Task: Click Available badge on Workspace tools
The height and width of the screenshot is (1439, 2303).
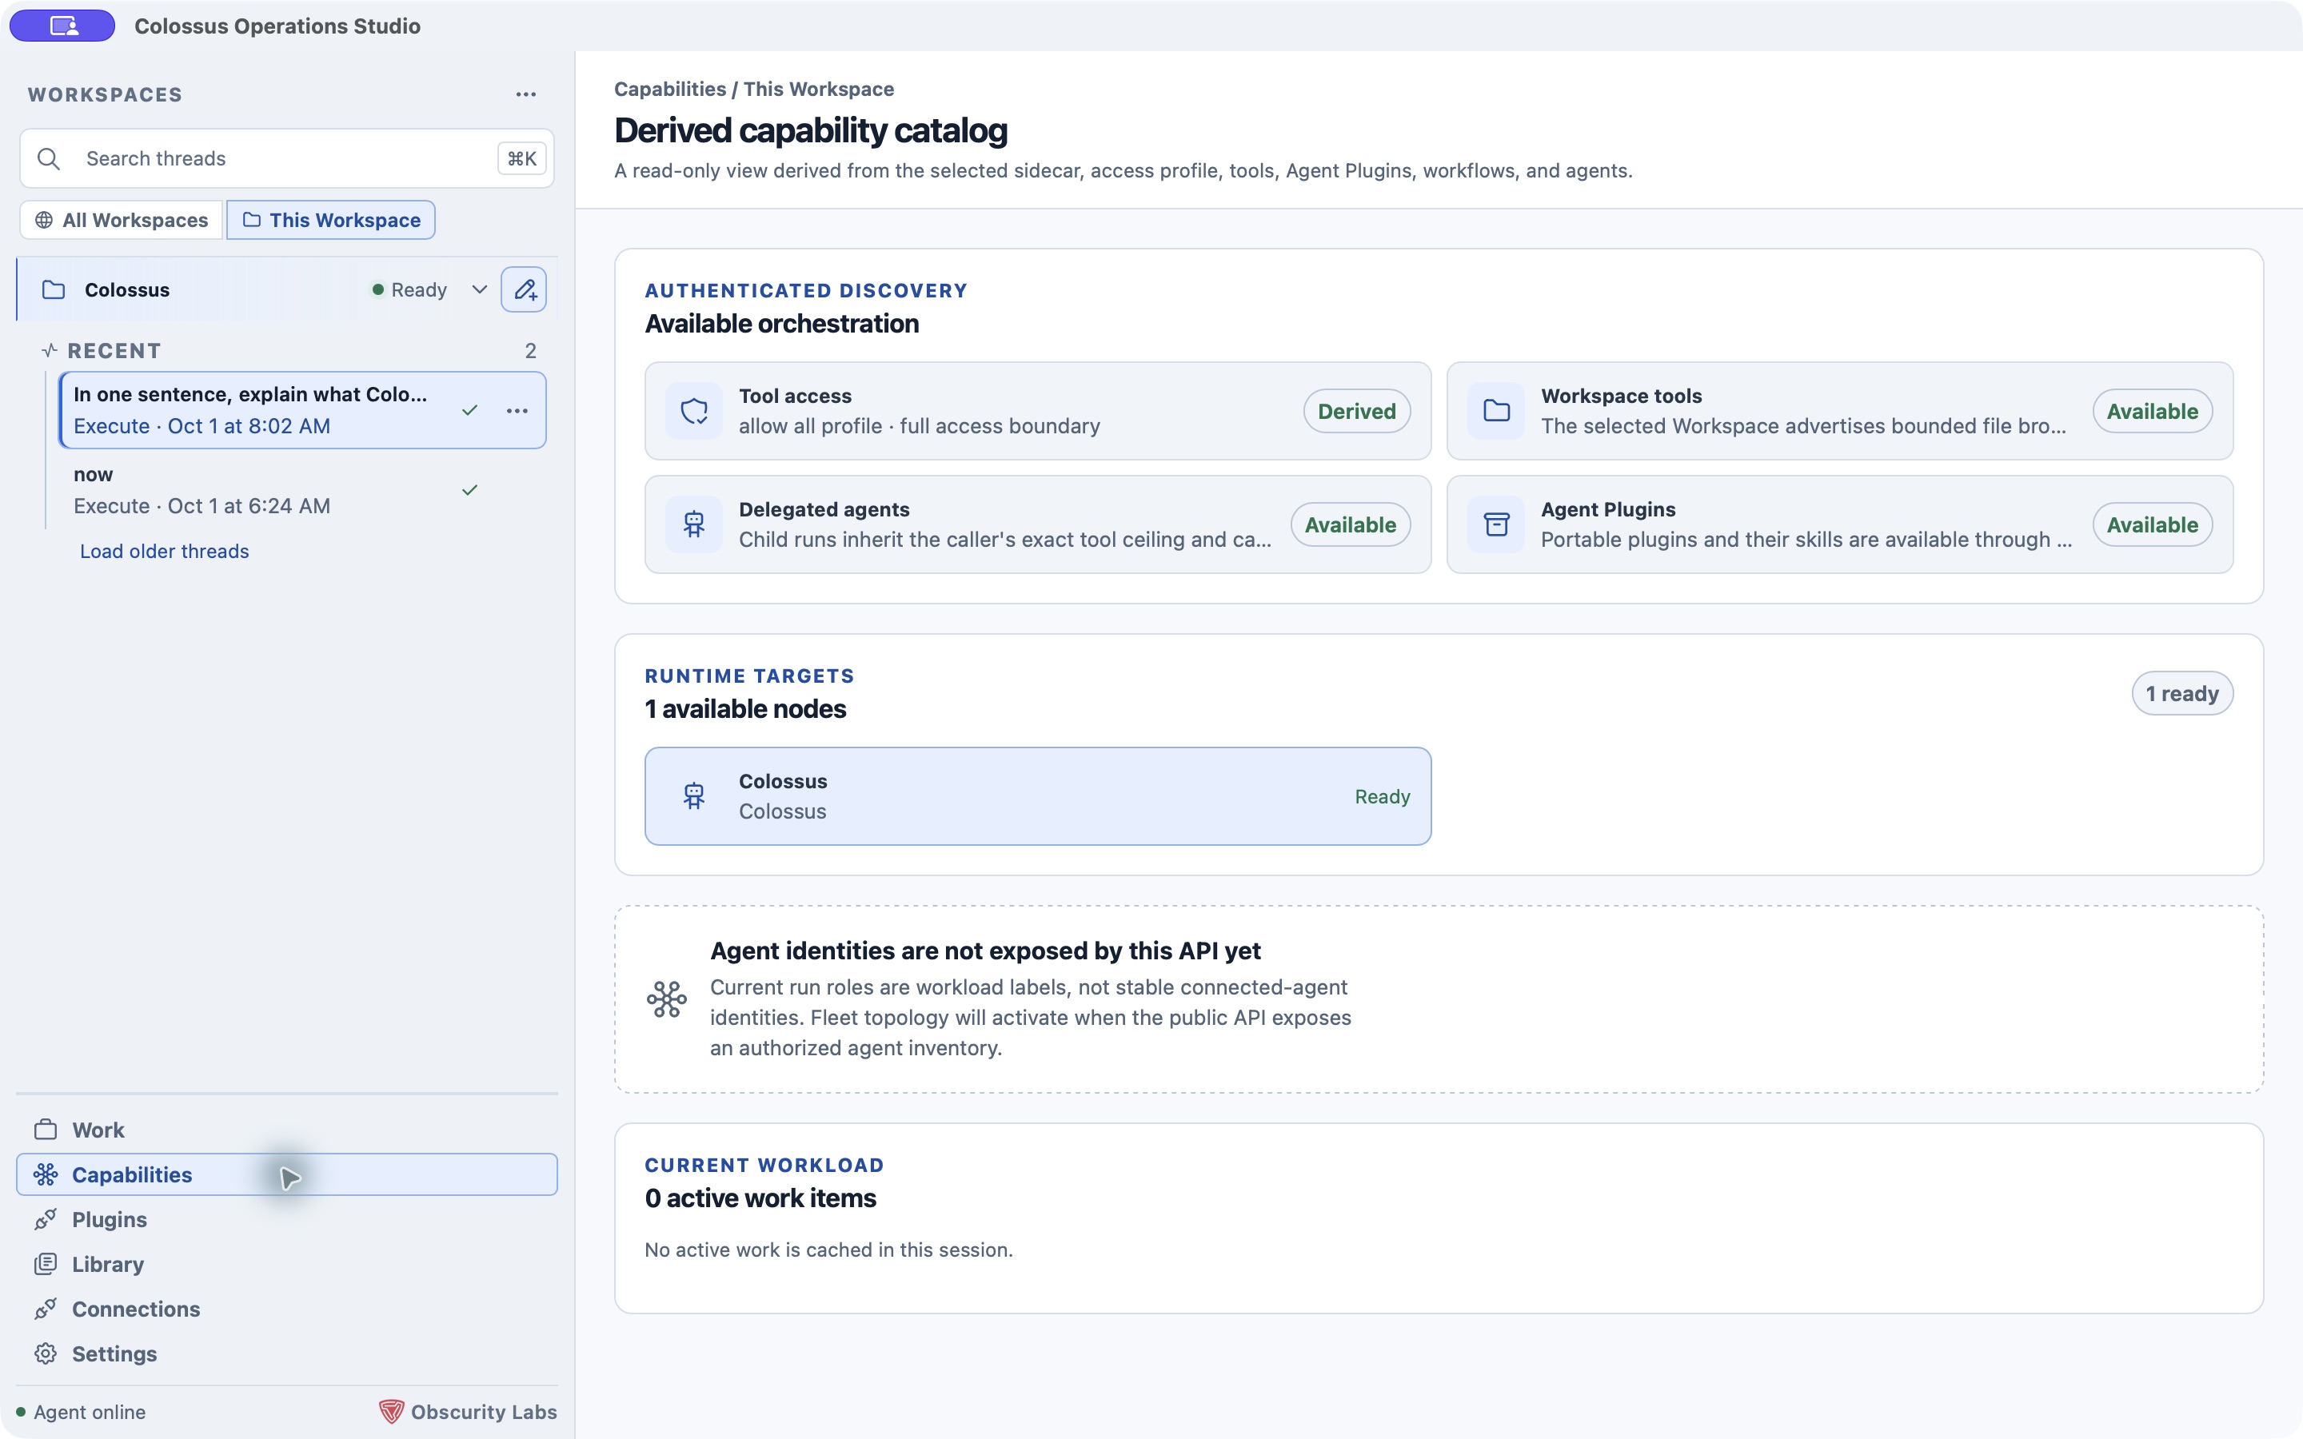Action: point(2152,411)
